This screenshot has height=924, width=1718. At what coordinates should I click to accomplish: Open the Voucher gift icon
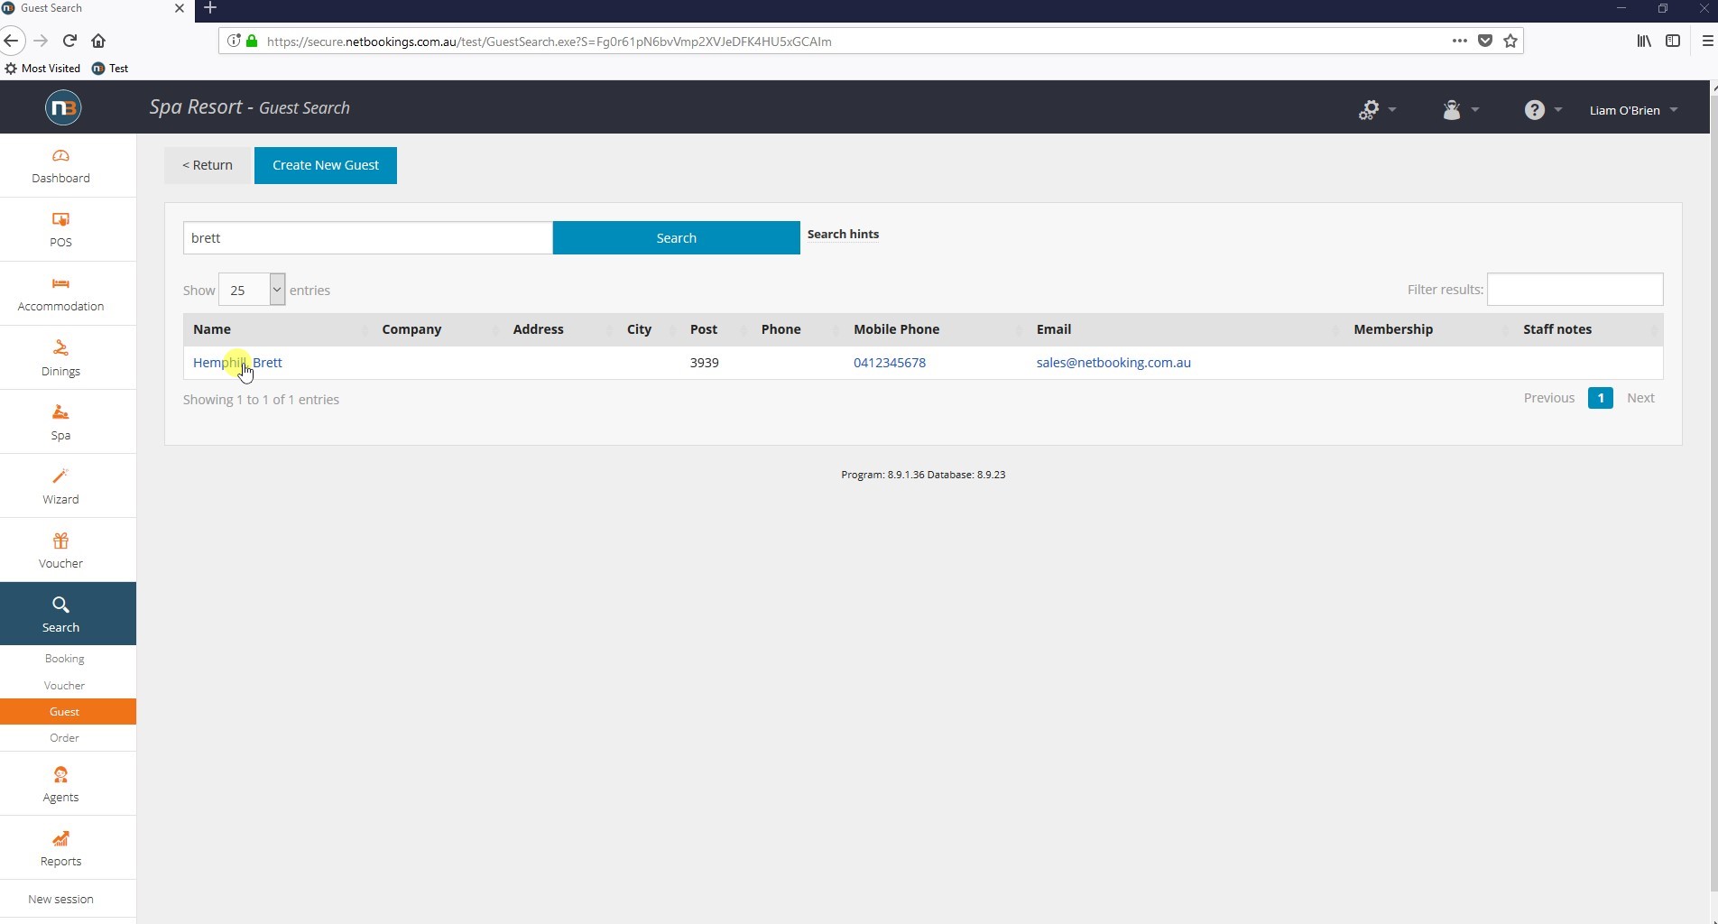click(x=60, y=541)
